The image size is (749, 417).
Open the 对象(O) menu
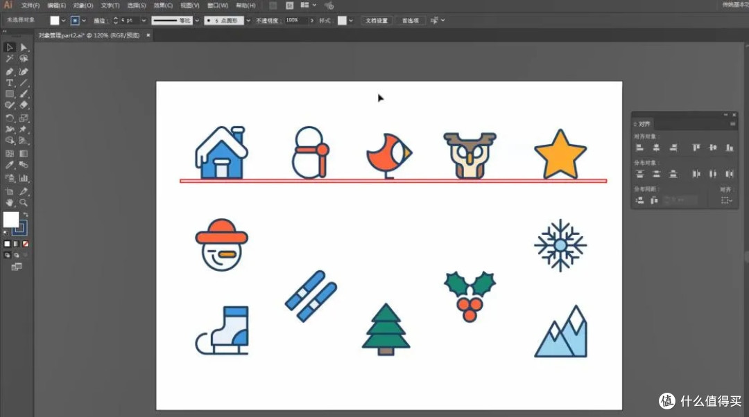[x=83, y=6]
